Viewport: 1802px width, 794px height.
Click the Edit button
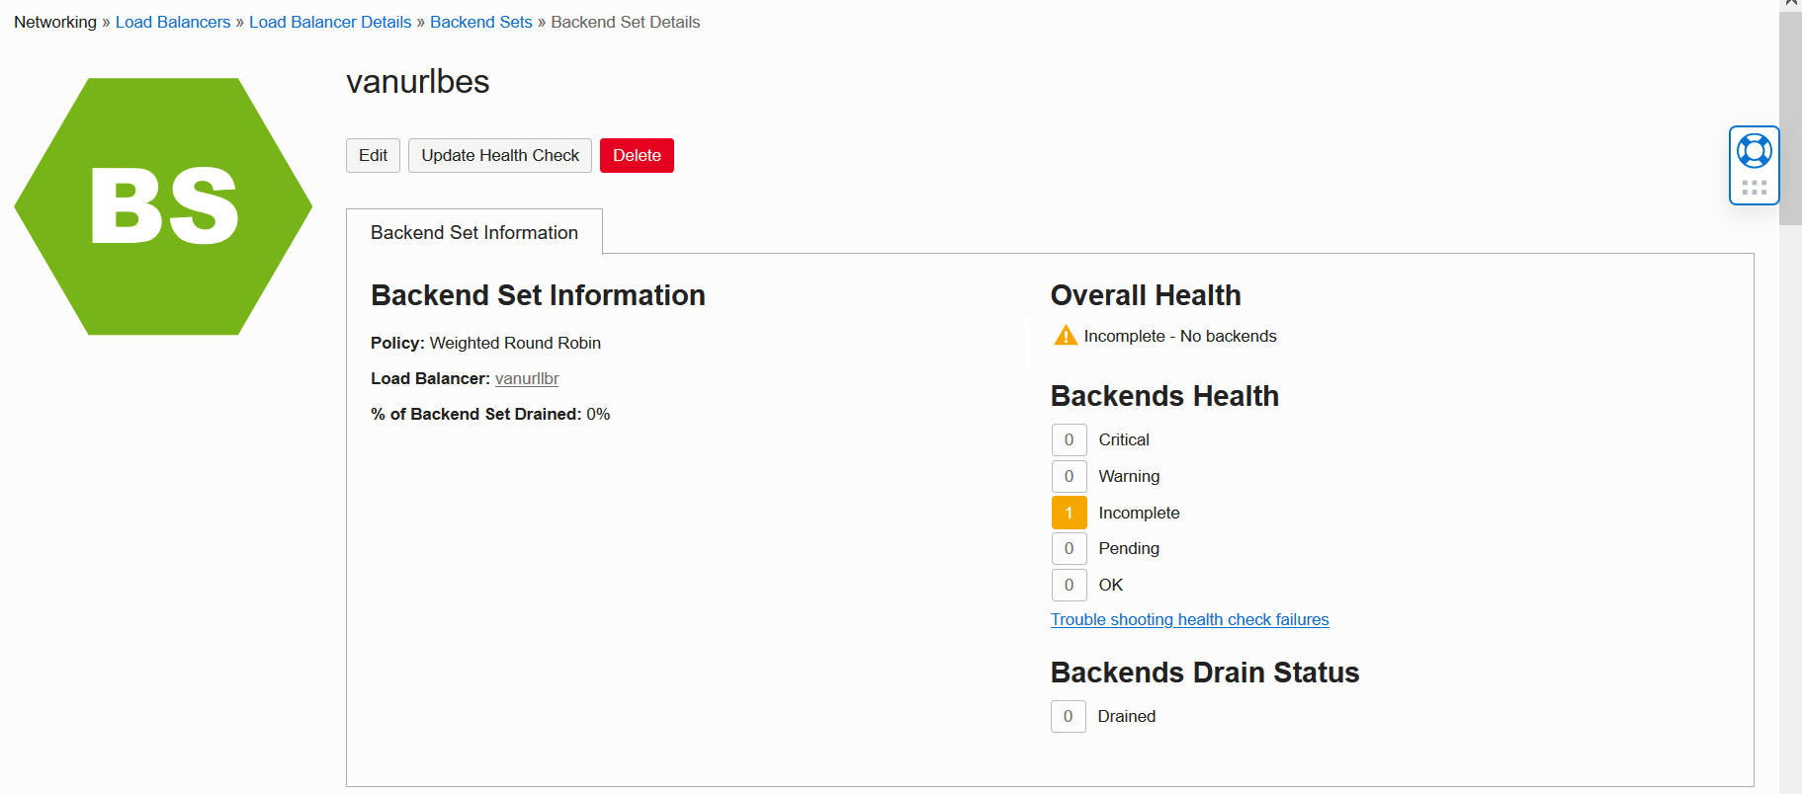tap(373, 155)
